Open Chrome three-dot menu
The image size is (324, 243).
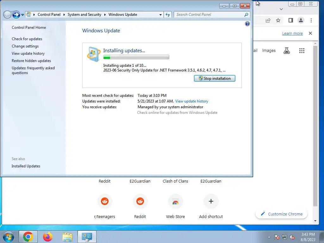pos(311,20)
